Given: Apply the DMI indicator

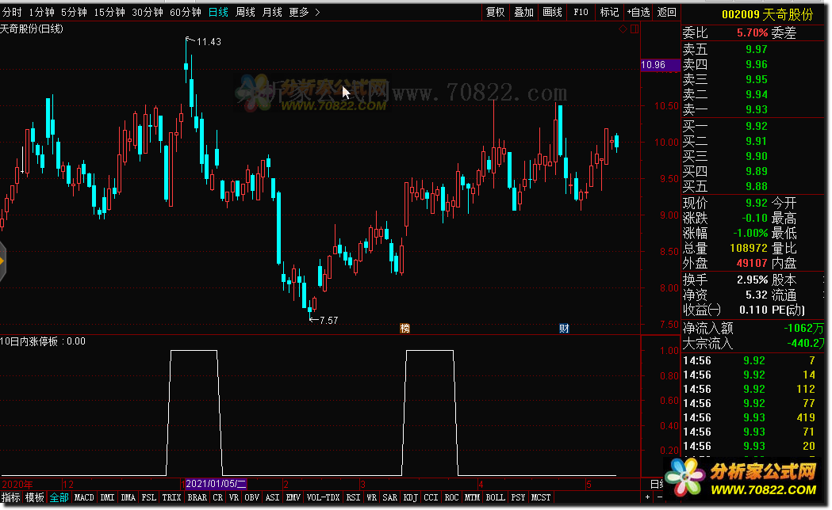Looking at the screenshot, I should (x=107, y=497).
